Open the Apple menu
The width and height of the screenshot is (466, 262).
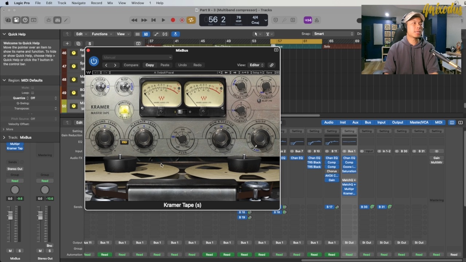coord(7,3)
